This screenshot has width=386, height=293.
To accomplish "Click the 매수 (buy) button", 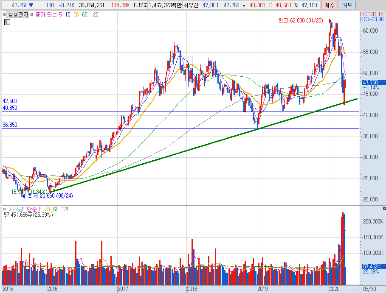I will 329,5.
